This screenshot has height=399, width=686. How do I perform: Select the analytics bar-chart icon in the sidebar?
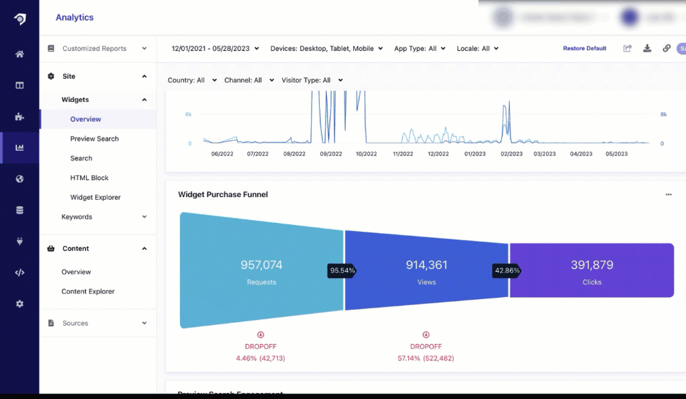click(19, 147)
